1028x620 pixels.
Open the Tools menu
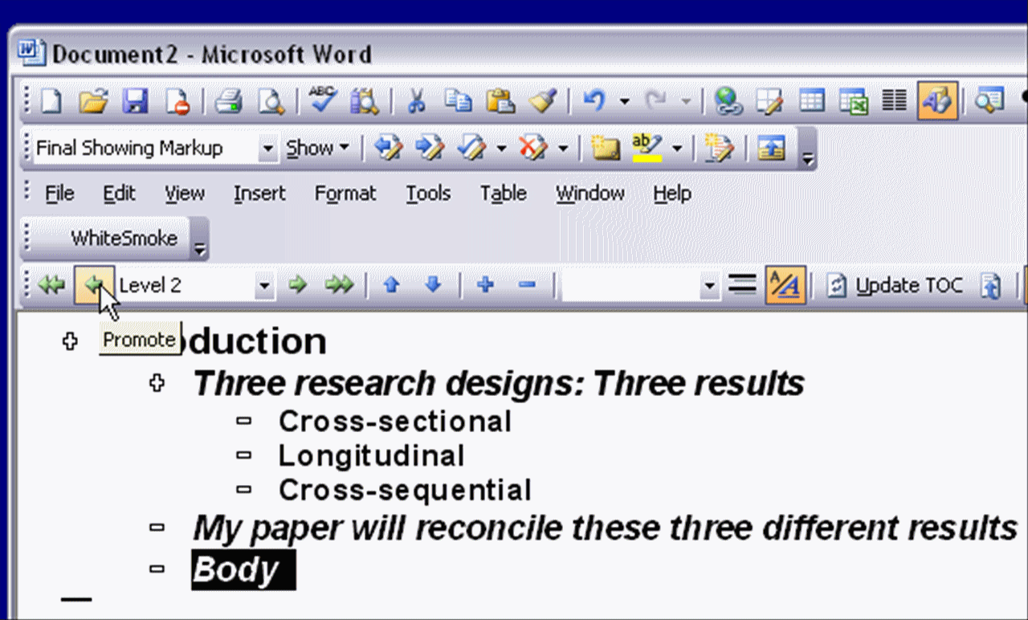(x=428, y=194)
